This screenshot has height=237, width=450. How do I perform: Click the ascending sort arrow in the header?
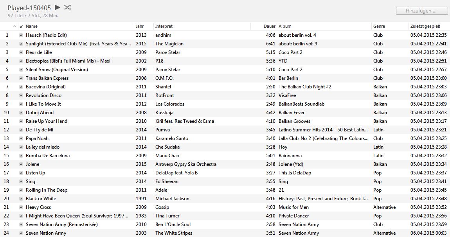point(15,26)
